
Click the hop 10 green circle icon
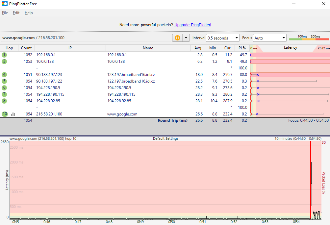coord(4,114)
